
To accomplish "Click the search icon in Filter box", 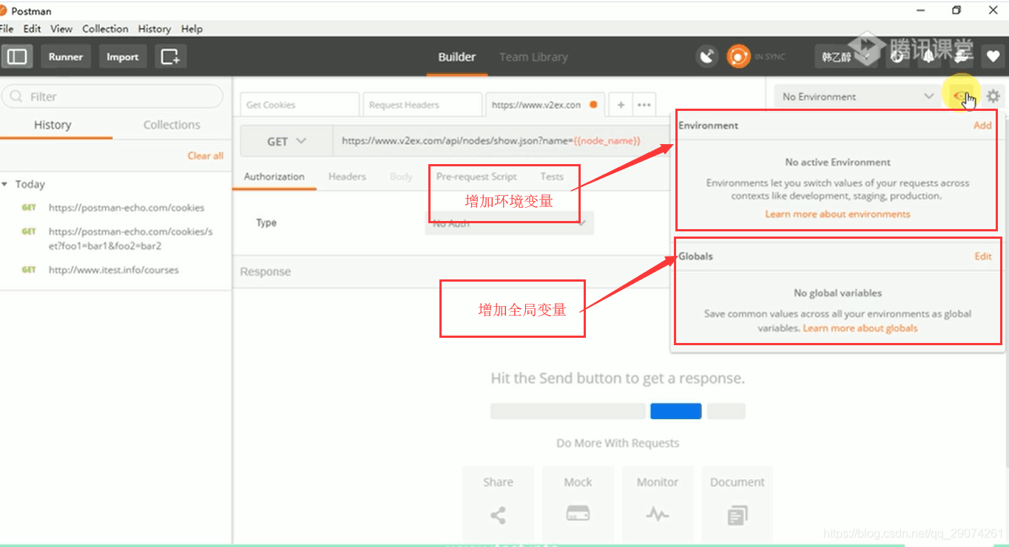I will click(16, 97).
